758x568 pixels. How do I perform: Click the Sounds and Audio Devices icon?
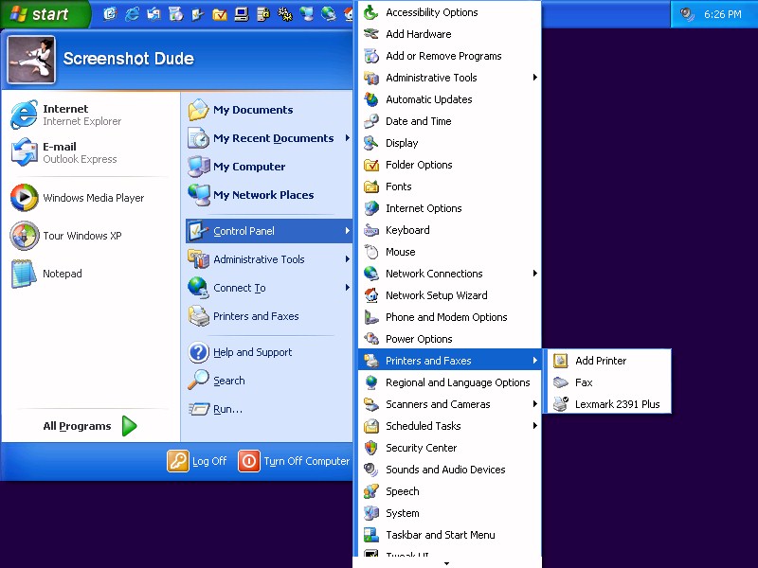[371, 470]
